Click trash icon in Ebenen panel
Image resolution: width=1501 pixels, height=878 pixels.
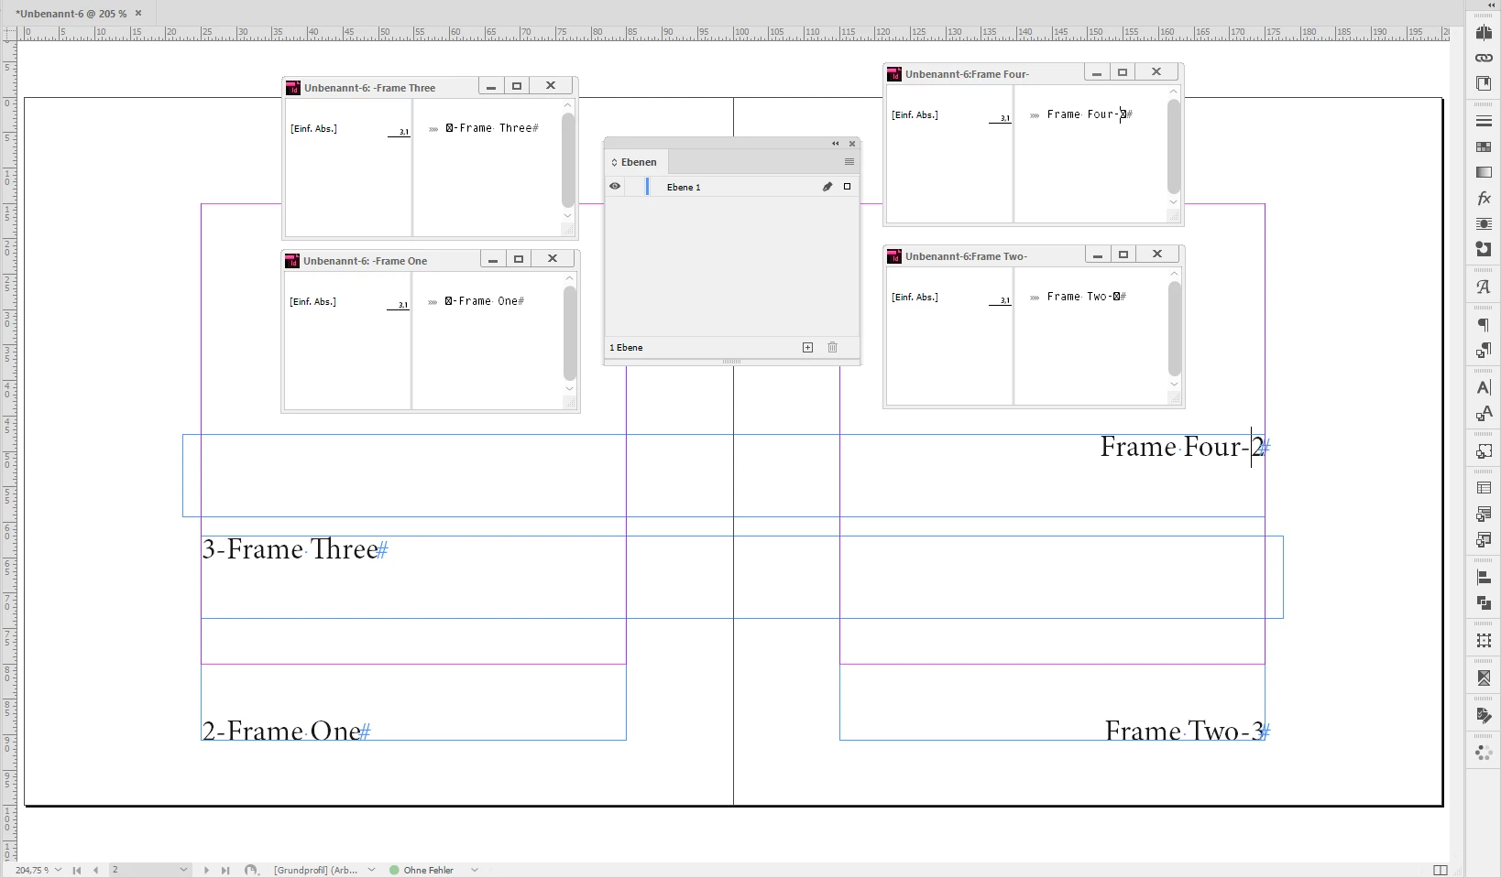(832, 348)
